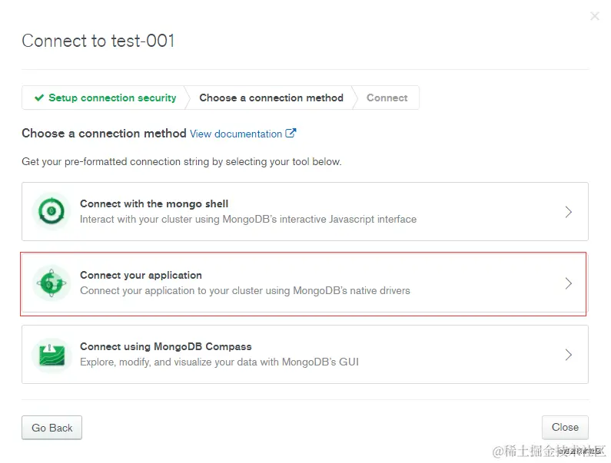Click the external link icon beside View documentation
The height and width of the screenshot is (463, 611).
click(x=291, y=133)
